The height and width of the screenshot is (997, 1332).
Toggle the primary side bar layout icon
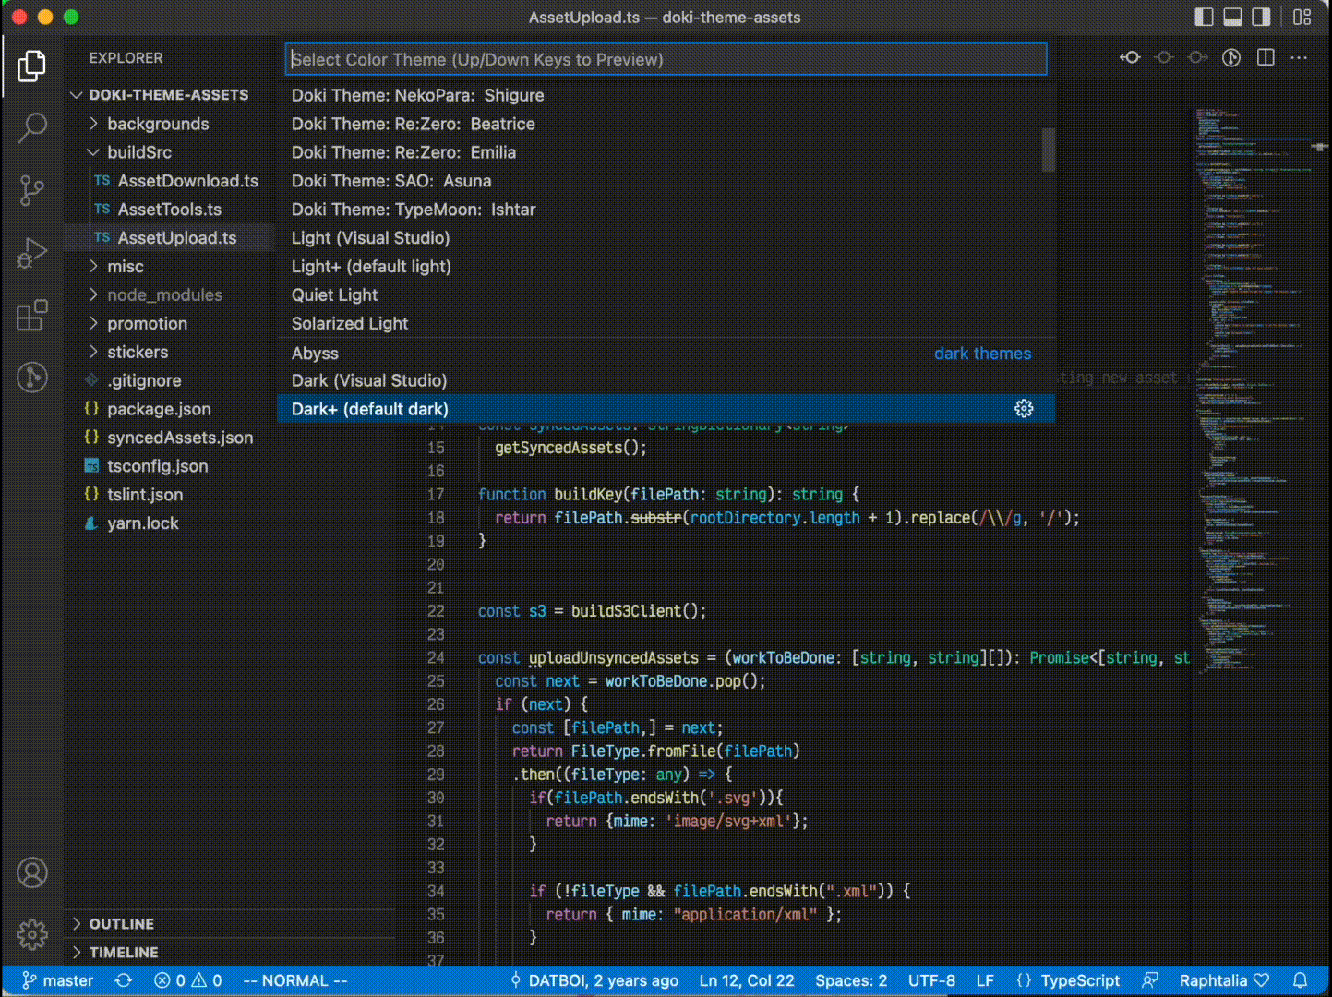[1204, 17]
